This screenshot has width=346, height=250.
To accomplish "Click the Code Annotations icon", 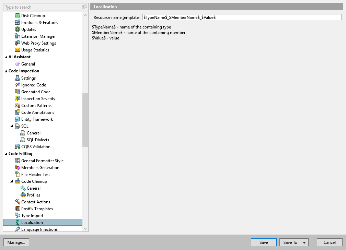I will click(17, 112).
